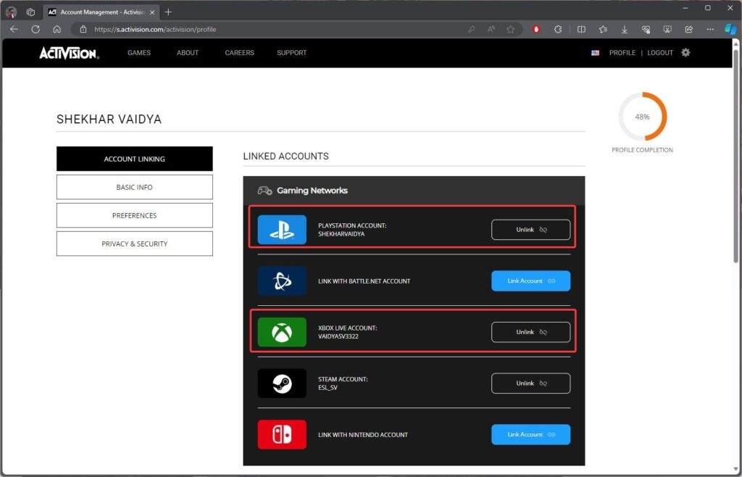Open the browser share icon
742x477 pixels.
[689, 29]
